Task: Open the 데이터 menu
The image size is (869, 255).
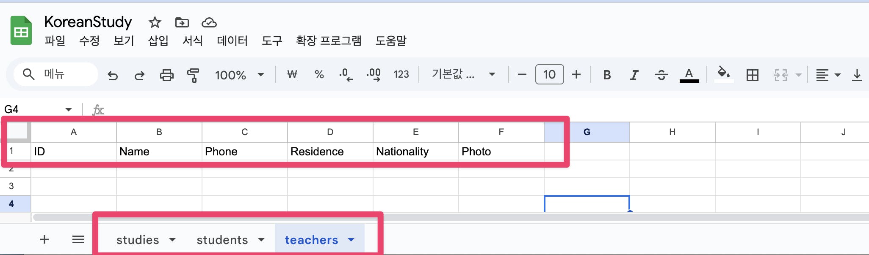Action: pos(232,41)
